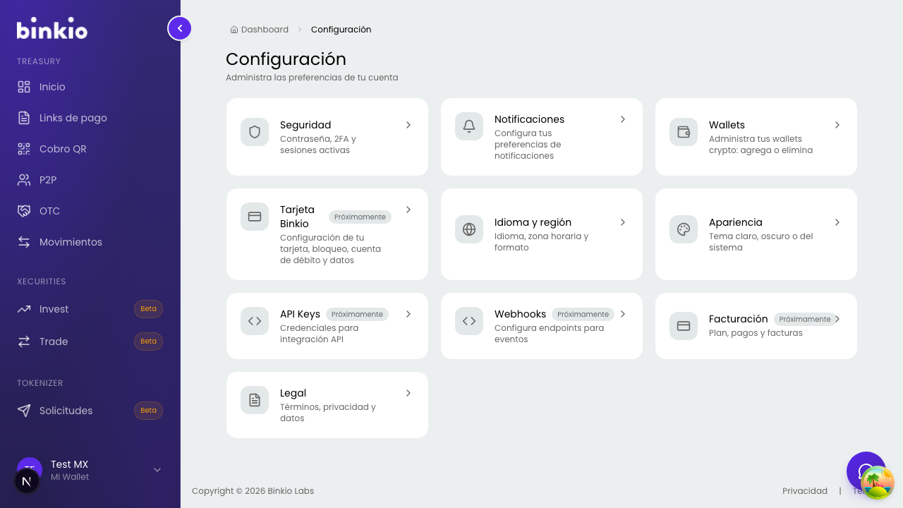Open Notificaciones via its chevron arrow

coord(623,119)
